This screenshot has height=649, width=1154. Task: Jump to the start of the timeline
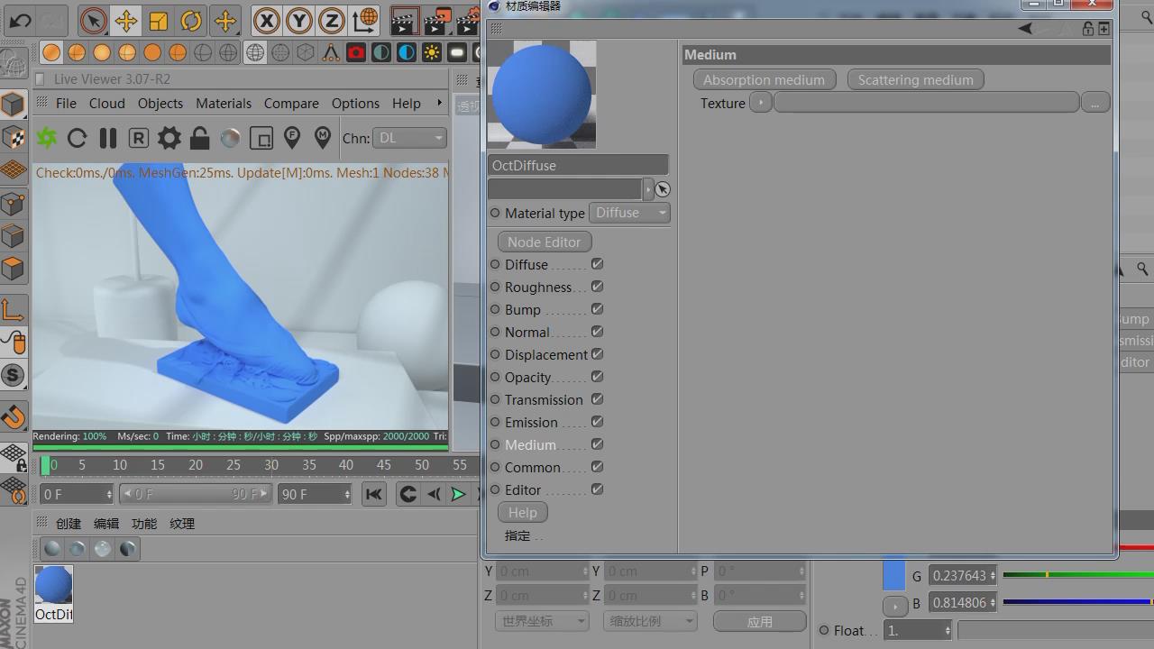374,494
